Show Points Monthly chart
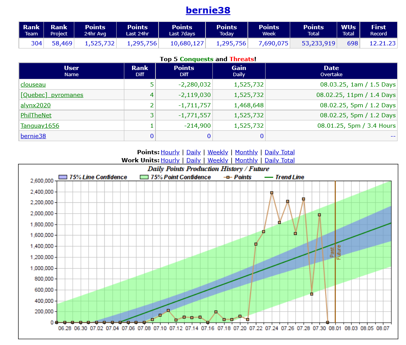Screen dimensions: 406x345 click(246, 152)
